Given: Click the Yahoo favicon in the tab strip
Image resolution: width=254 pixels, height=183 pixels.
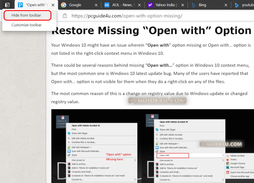Looking at the screenshot, I should click(150, 5).
